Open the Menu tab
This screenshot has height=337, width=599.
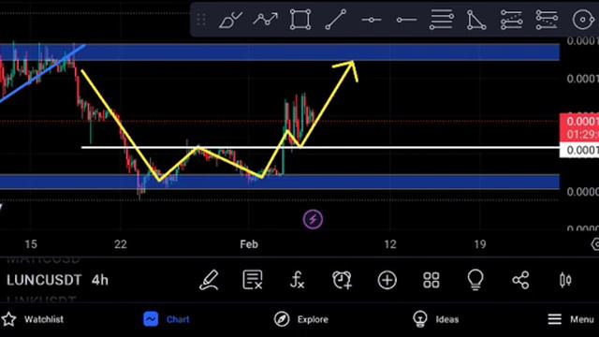click(571, 319)
